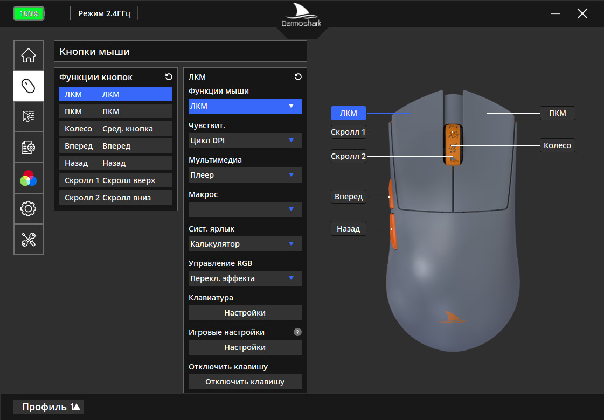Expand the Профиль 1 selector
The width and height of the screenshot is (604, 420).
pos(48,407)
